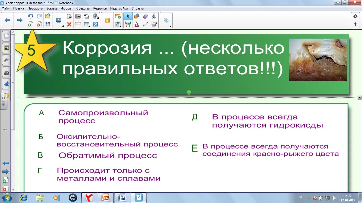Delete selected object with red X
Screen dimensions: 362x203
click(69, 24)
